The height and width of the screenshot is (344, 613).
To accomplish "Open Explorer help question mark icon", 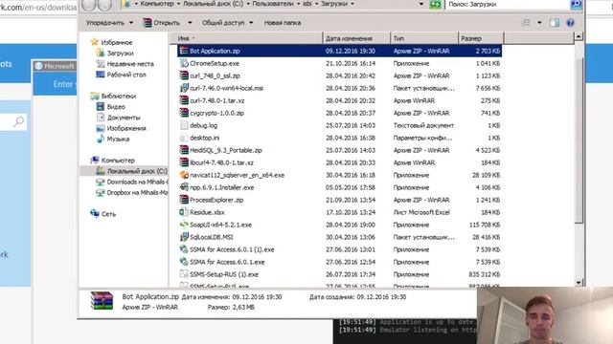I will (571, 23).
